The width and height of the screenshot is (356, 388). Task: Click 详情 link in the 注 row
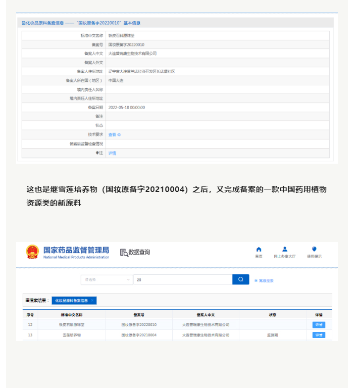[x=112, y=153]
